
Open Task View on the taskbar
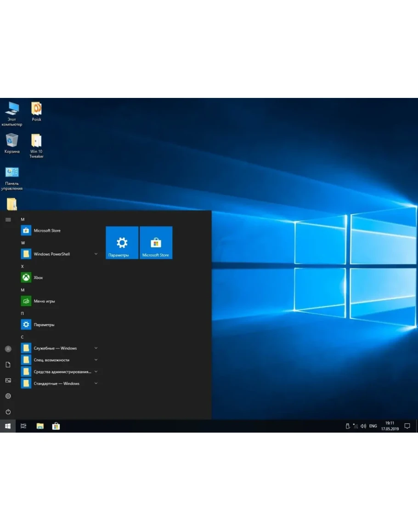(x=24, y=426)
